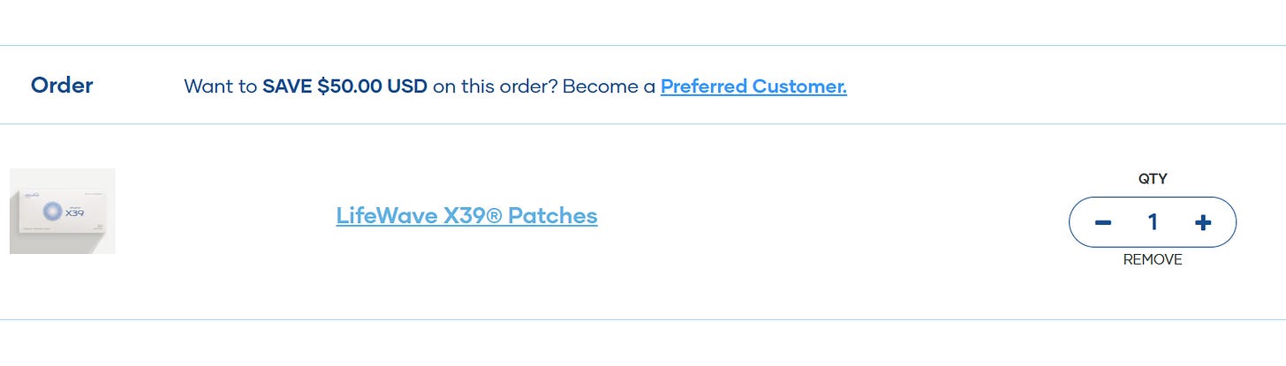The width and height of the screenshot is (1286, 366).
Task: Become a Preferred Customer via the link
Action: [x=753, y=86]
